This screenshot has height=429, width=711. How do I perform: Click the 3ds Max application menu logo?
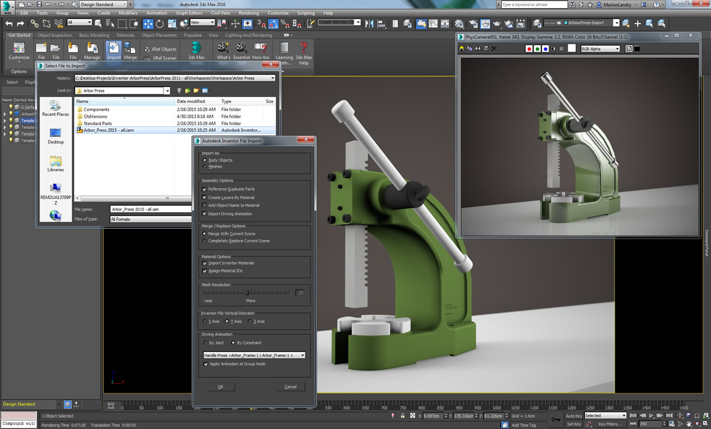[7, 7]
